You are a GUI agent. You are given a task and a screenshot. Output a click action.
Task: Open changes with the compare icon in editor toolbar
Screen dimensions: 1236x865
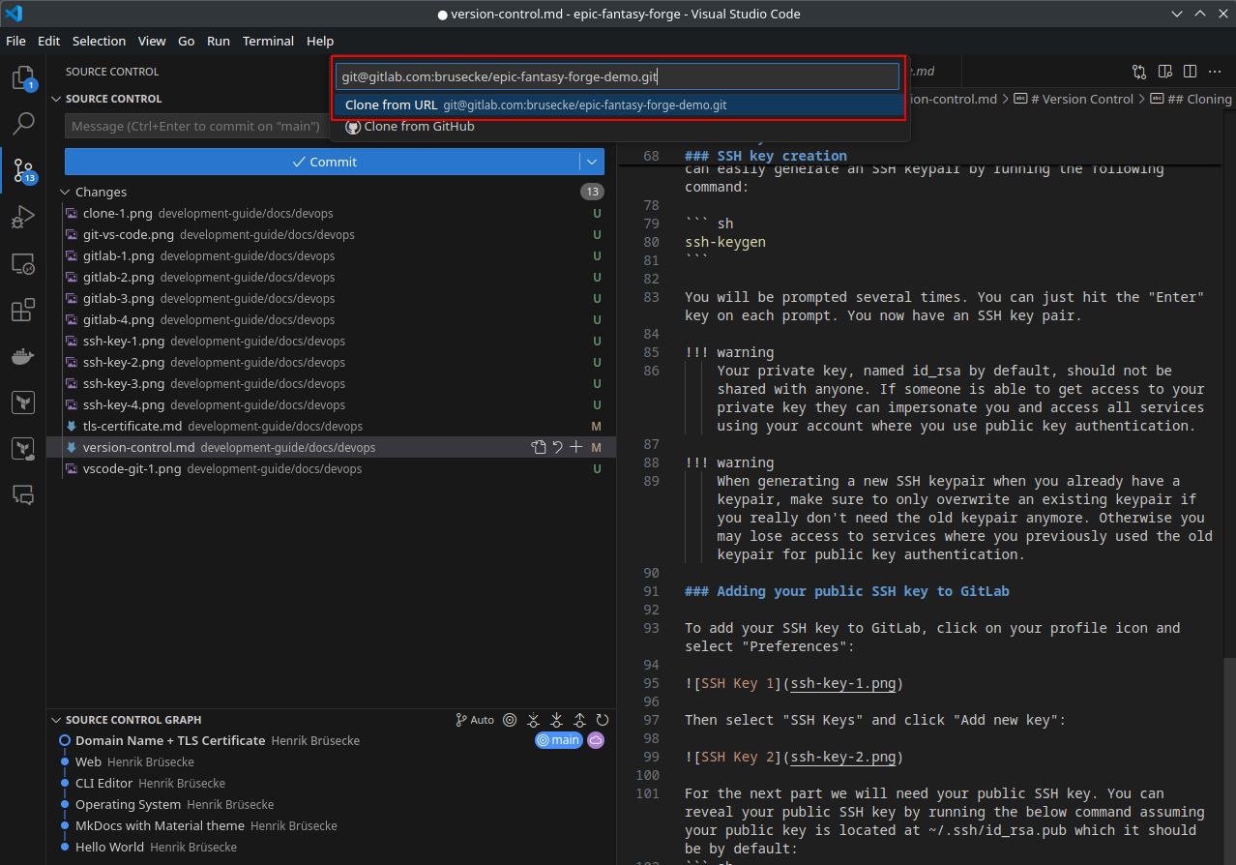pyautogui.click(x=1139, y=72)
